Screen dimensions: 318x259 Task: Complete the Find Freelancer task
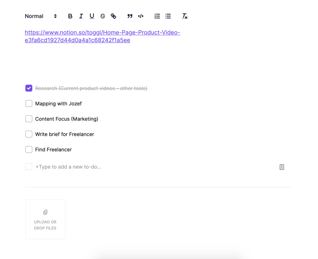coord(29,149)
